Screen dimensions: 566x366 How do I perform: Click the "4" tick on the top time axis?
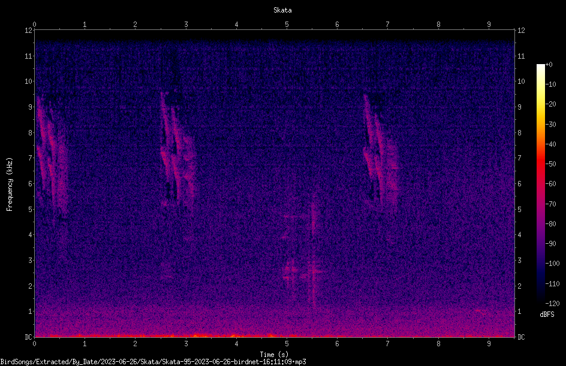click(236, 25)
